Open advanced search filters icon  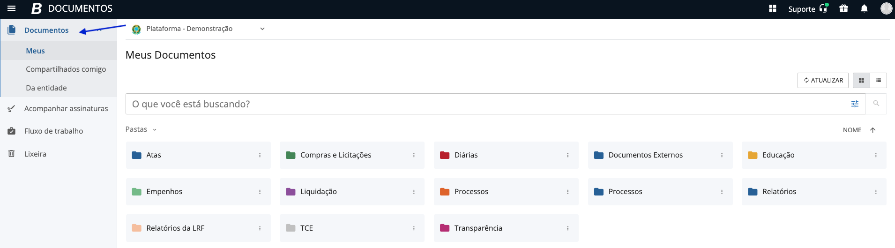855,104
